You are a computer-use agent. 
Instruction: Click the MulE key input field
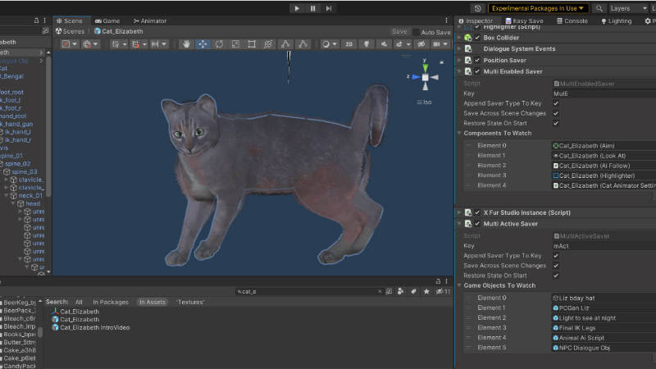(604, 93)
